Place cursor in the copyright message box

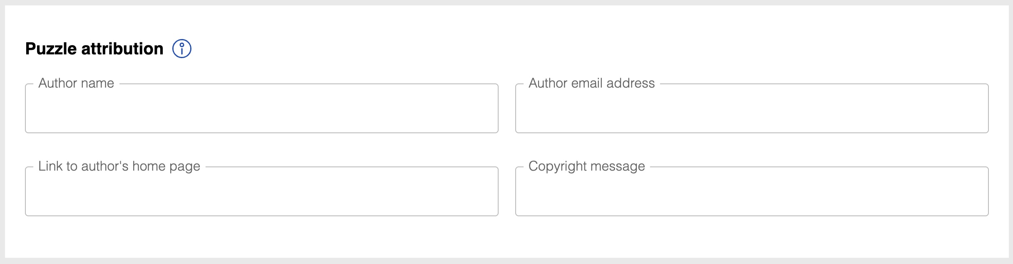click(x=752, y=191)
